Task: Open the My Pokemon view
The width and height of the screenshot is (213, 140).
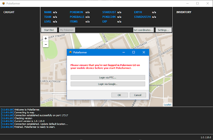Action: click(x=67, y=30)
